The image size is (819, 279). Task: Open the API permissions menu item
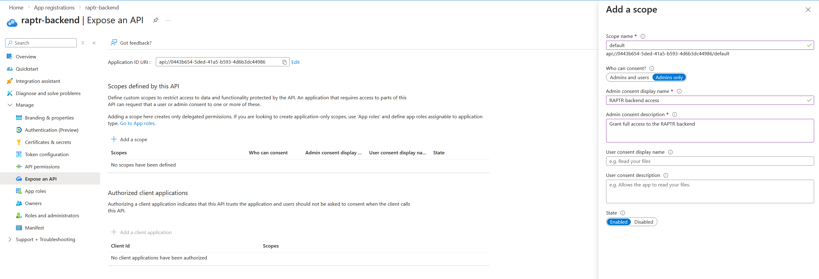[x=42, y=167]
